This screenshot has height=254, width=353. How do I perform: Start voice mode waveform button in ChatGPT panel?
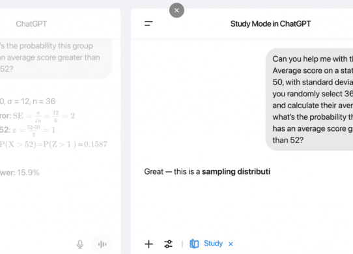(102, 244)
